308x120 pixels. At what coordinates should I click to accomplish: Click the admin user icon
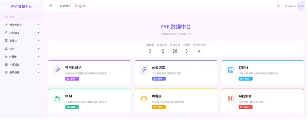point(286,6)
